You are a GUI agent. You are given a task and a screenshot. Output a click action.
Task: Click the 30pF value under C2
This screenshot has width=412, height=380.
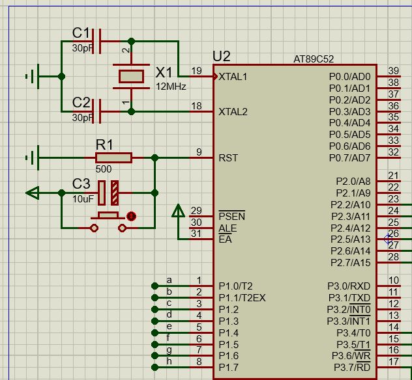[83, 118]
